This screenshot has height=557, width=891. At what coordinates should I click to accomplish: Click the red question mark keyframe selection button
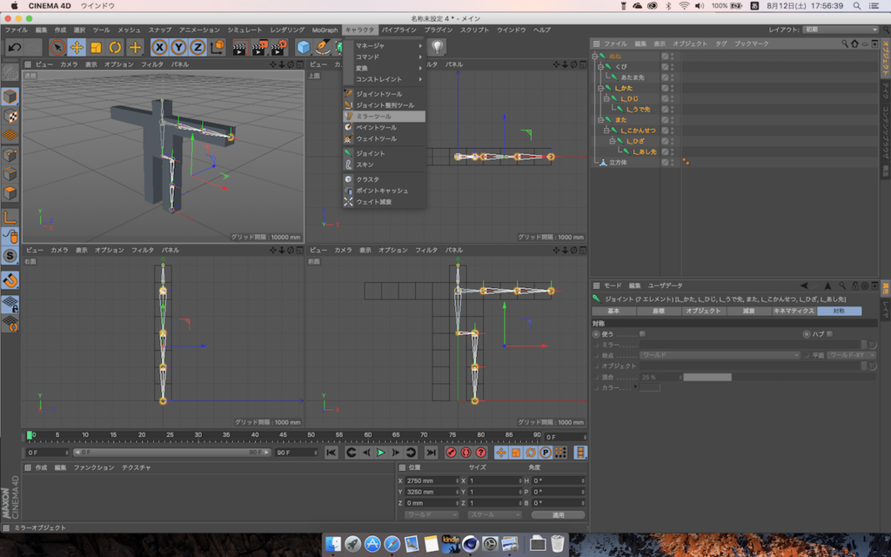click(480, 453)
